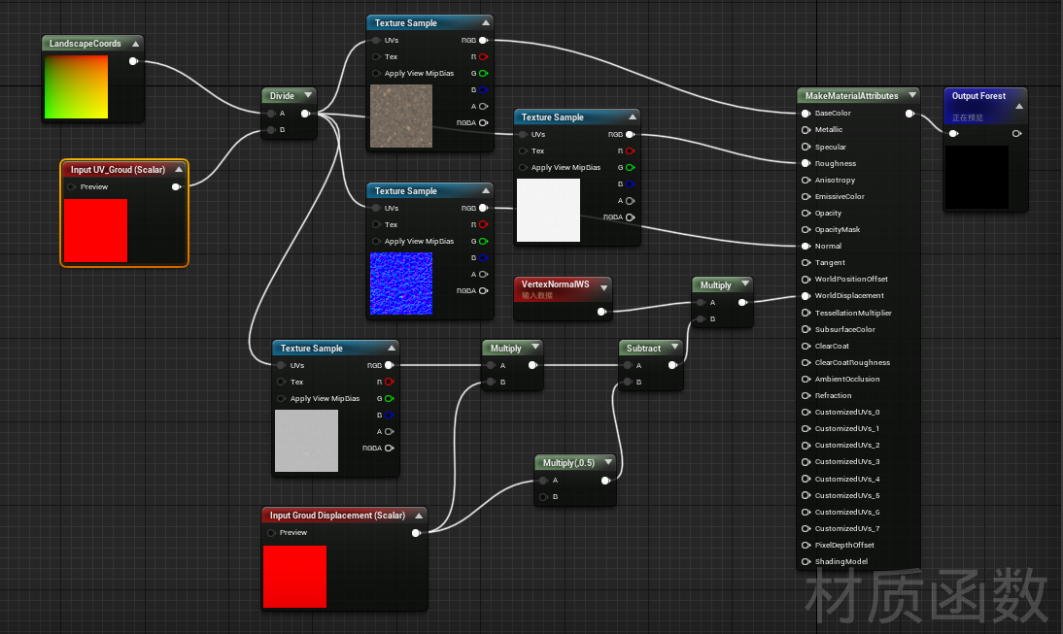Image resolution: width=1063 pixels, height=634 pixels.
Task: Collapse the Input UV_Groud (Scalar) node arrow
Action: tap(179, 169)
